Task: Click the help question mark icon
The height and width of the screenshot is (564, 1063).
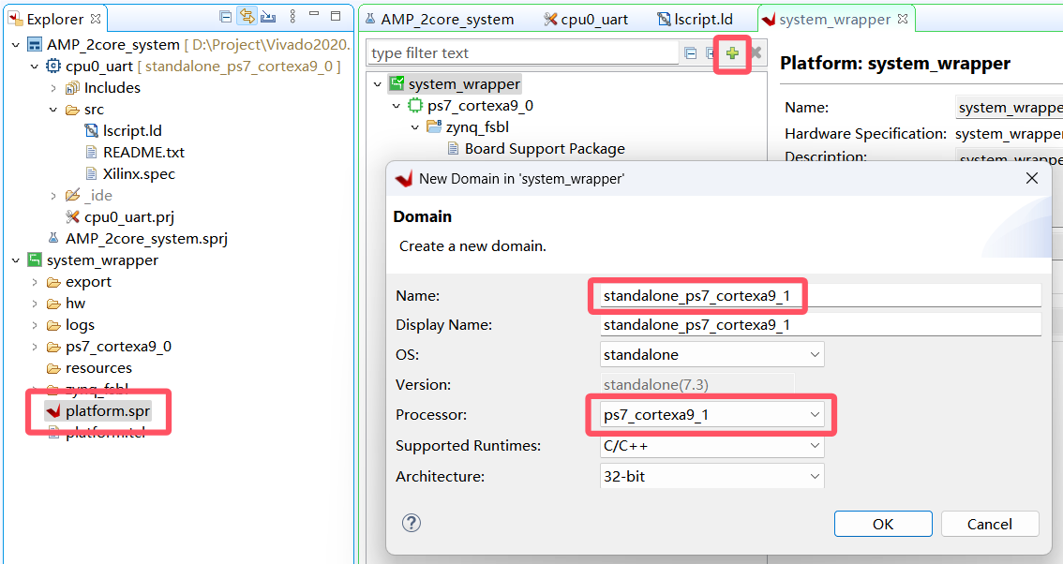Action: (412, 523)
